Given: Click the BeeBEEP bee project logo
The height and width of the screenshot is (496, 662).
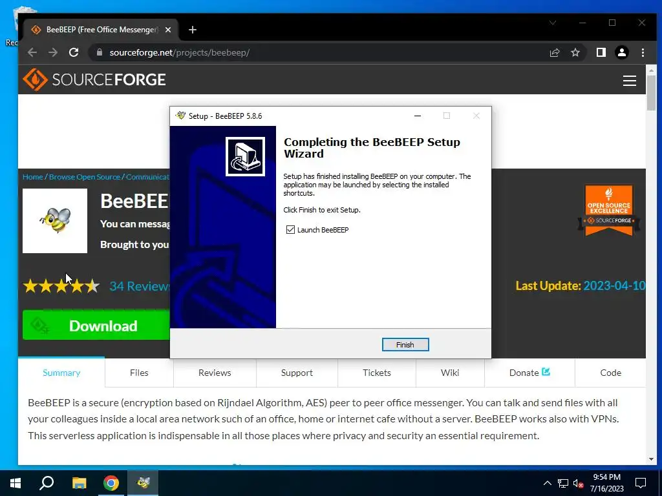Looking at the screenshot, I should tap(55, 221).
